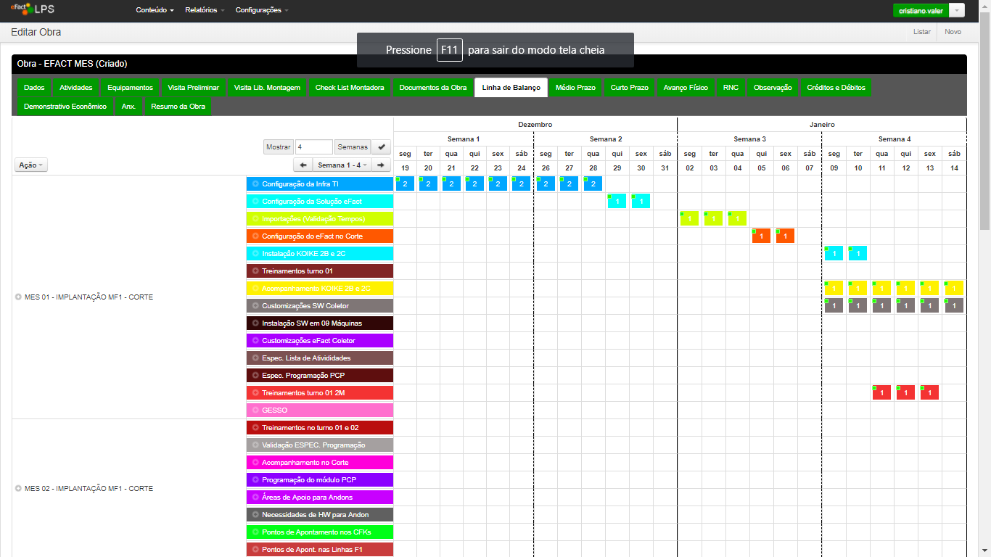Click the eFact LPS logo
The height and width of the screenshot is (557, 991).
[33, 9]
